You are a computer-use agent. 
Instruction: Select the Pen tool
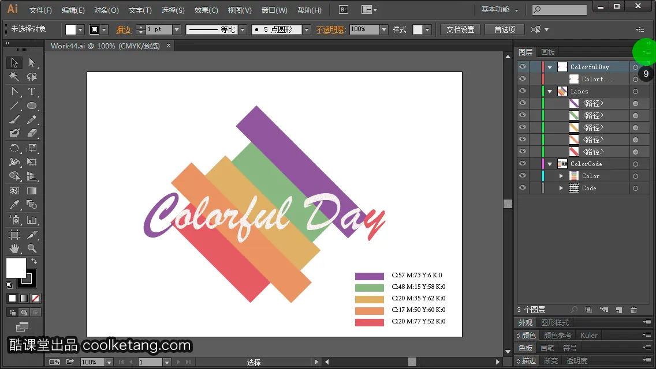point(14,92)
